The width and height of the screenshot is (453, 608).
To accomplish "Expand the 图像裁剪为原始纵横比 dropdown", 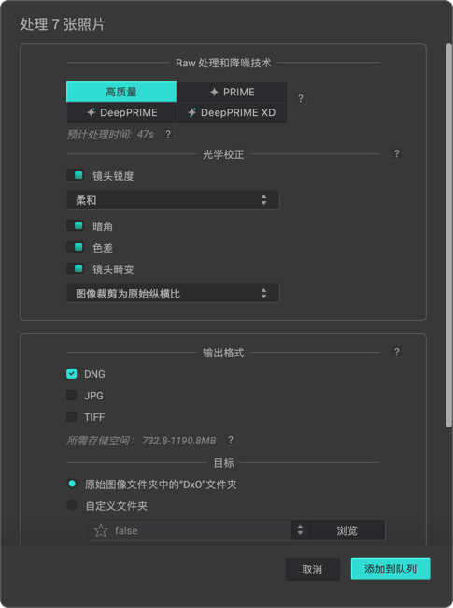I will [173, 294].
